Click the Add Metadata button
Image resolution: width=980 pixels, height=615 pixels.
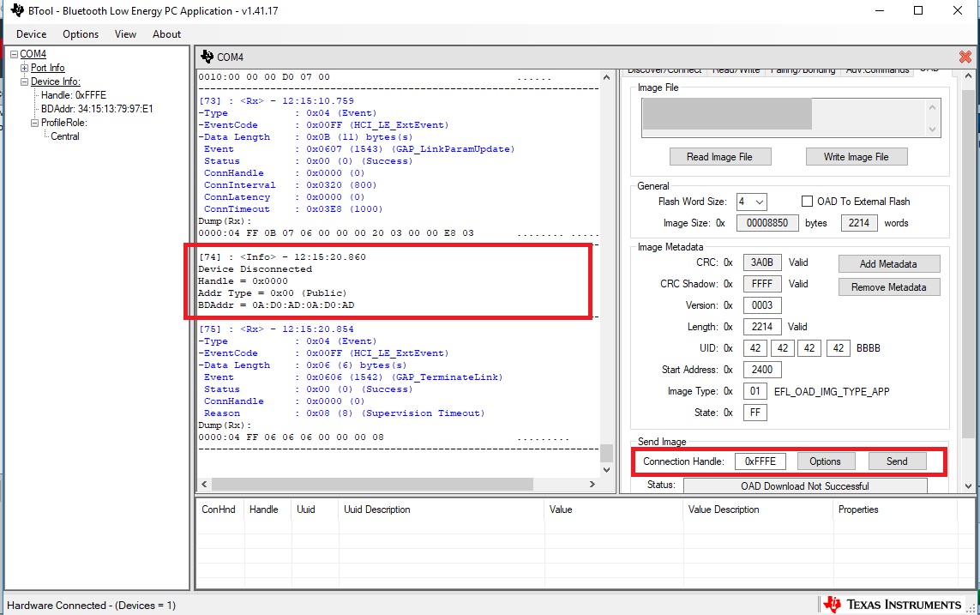(889, 263)
